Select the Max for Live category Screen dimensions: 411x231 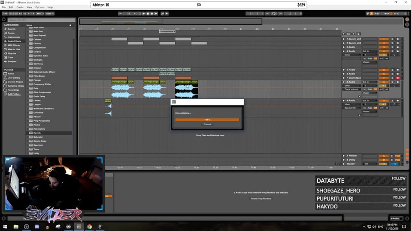tap(14, 49)
